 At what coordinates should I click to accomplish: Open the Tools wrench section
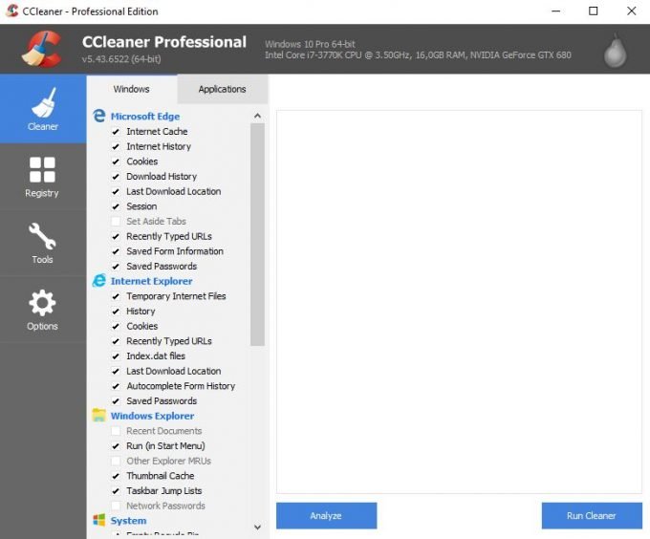(x=43, y=243)
